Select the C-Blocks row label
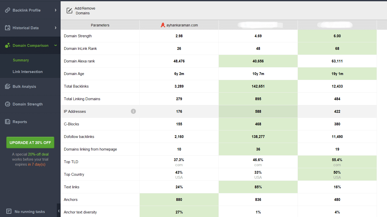 71,124
